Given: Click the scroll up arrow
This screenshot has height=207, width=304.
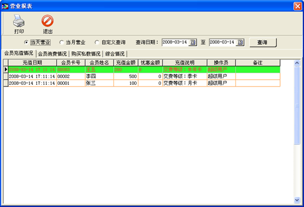Looking at the screenshot, I should [297, 63].
